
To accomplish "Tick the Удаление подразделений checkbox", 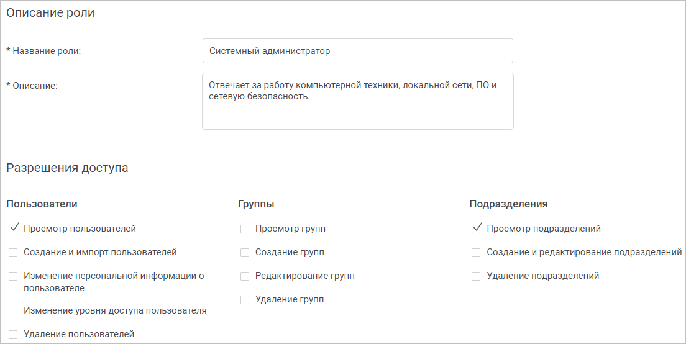I will 476,276.
